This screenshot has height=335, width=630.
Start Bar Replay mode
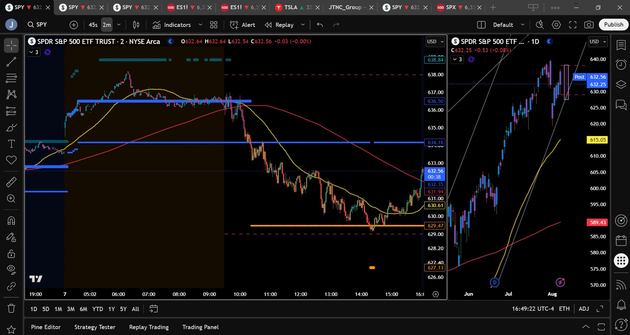[x=280, y=25]
